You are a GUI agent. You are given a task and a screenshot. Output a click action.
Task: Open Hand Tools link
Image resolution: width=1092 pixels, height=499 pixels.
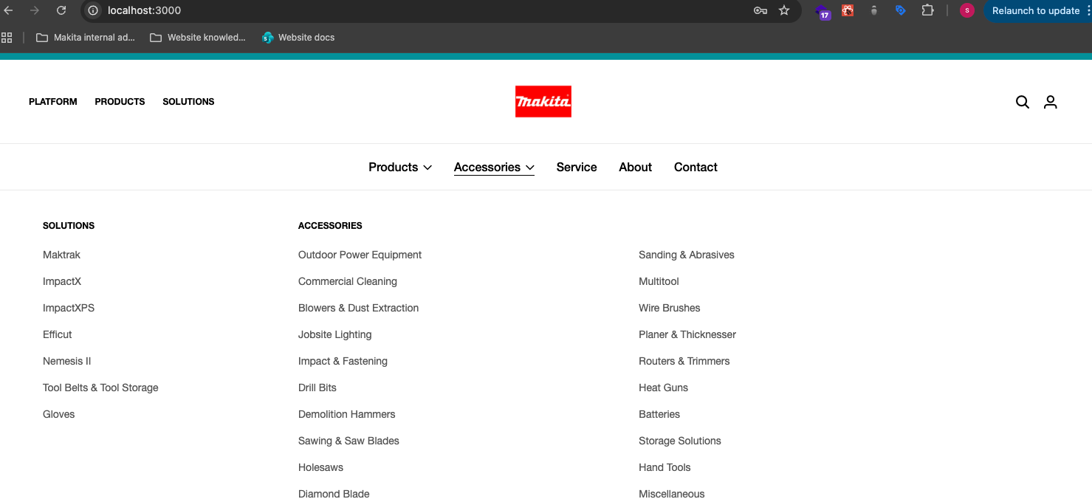tap(665, 467)
